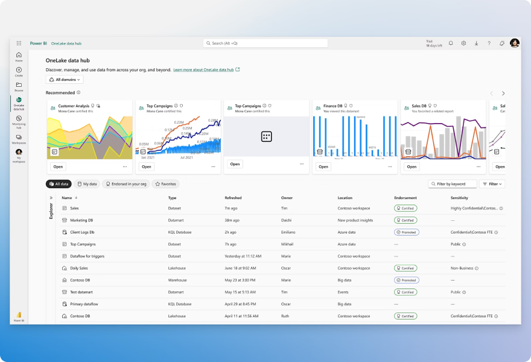Open more options on Finance DB card

point(390,167)
